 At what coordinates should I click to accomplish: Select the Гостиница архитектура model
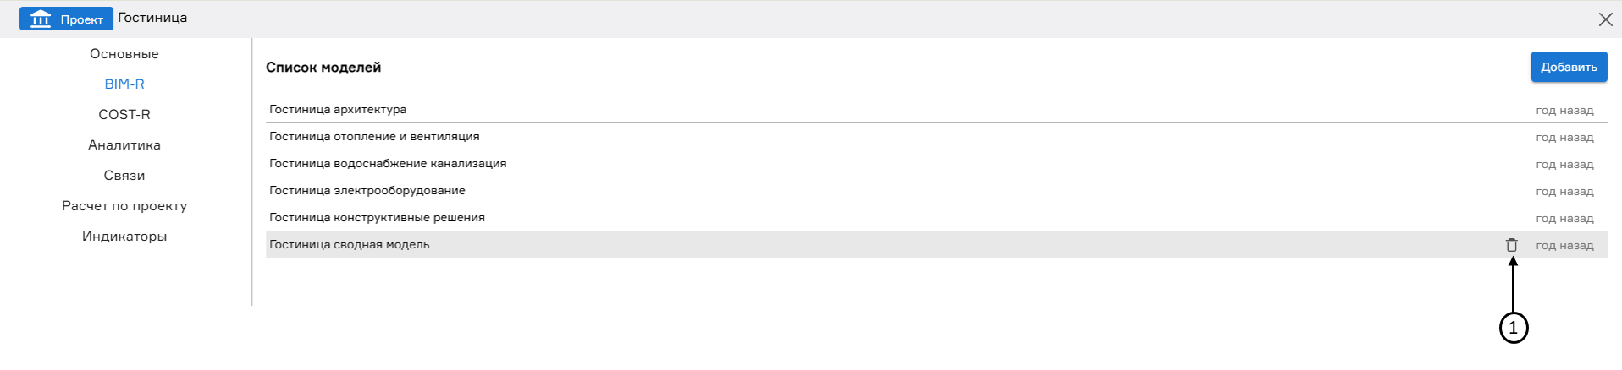coord(338,110)
